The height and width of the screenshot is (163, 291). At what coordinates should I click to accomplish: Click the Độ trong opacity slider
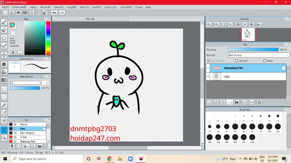pyautogui.click(x=253, y=50)
